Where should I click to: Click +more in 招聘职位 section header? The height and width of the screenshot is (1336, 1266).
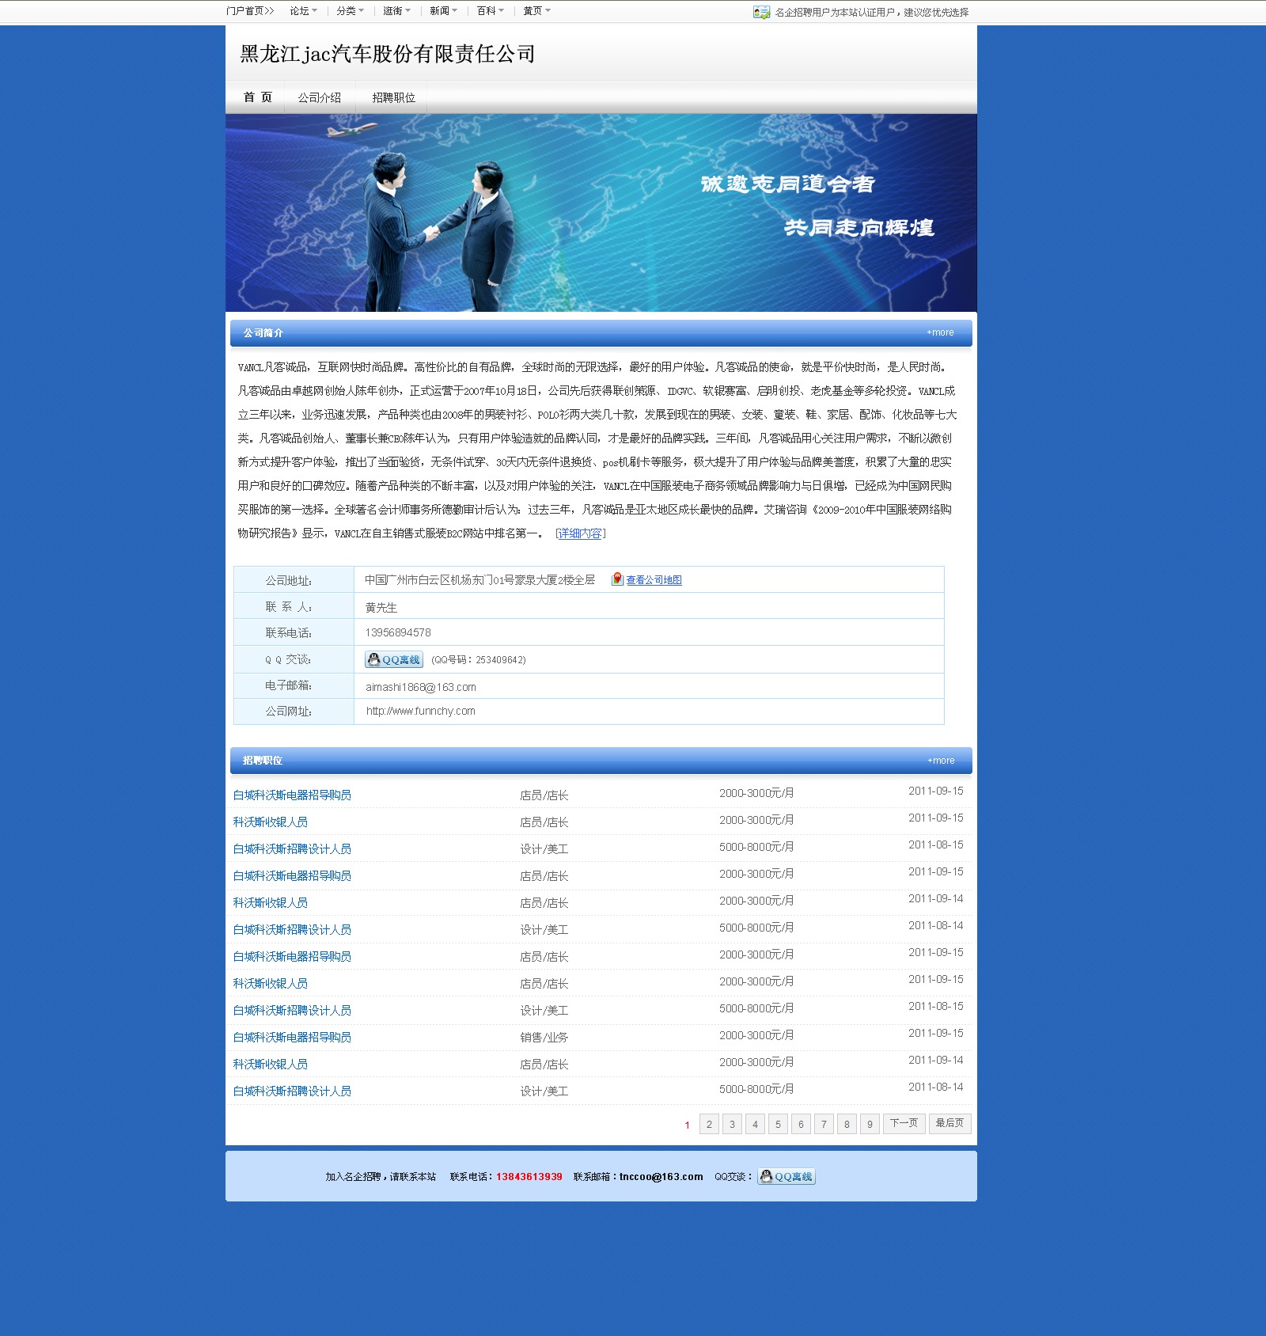click(941, 761)
